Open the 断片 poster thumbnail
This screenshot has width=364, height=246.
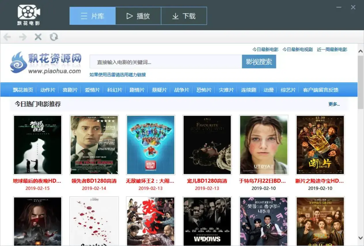(320, 145)
